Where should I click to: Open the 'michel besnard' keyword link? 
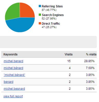click(14, 89)
